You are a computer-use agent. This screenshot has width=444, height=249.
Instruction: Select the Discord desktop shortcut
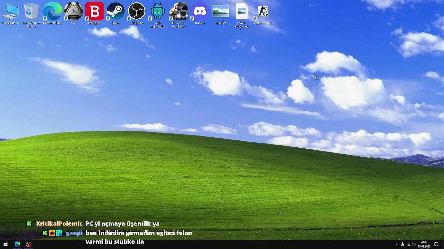tap(200, 14)
